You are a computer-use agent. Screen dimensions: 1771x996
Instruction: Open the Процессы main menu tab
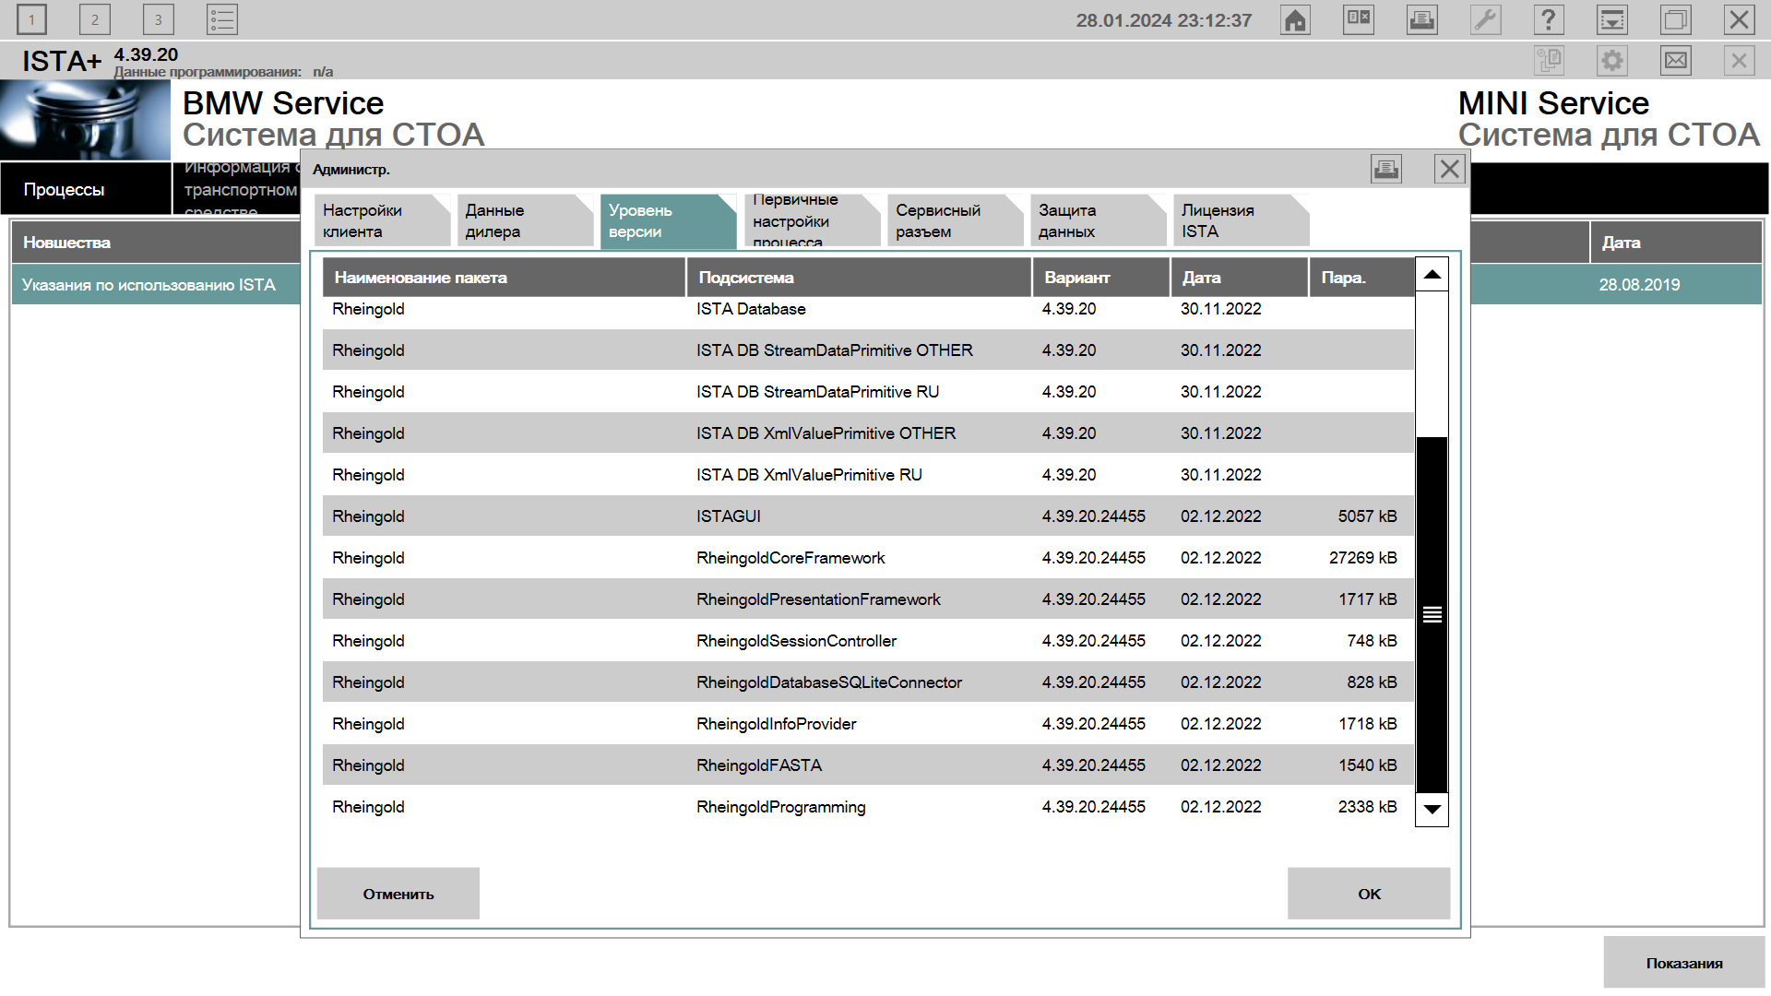86,189
